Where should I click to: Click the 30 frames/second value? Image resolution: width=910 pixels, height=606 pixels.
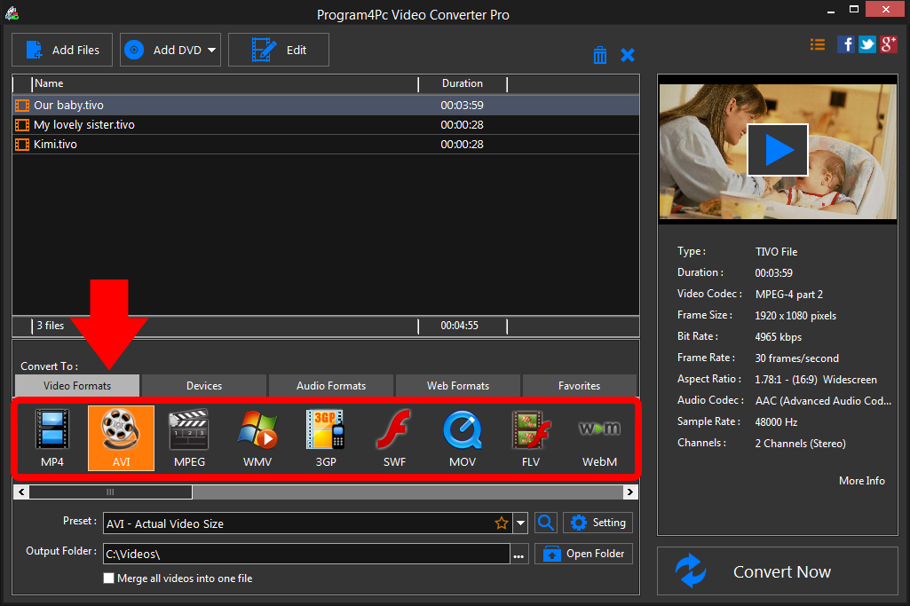click(x=797, y=358)
